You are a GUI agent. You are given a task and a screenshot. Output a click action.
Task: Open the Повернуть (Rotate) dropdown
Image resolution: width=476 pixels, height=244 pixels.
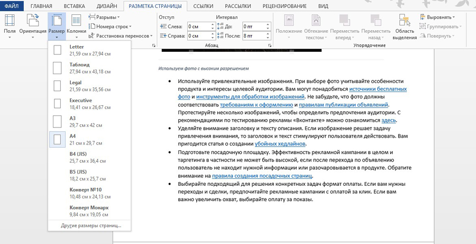[437, 36]
